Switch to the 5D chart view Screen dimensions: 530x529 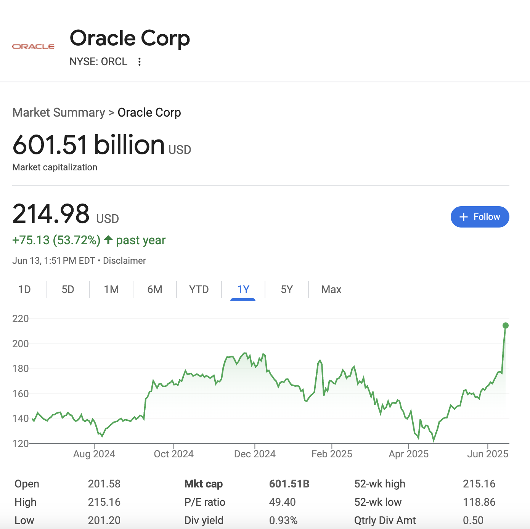(67, 289)
